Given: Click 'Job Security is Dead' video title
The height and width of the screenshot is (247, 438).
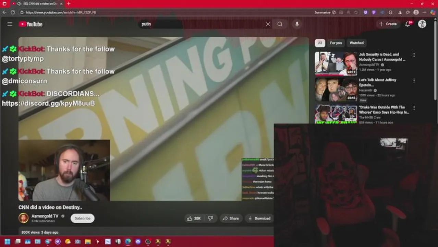Looking at the screenshot, I should 382,57.
